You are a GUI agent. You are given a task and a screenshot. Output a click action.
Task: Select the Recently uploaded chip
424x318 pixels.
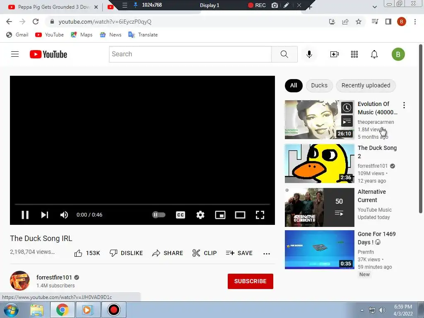[x=366, y=85]
